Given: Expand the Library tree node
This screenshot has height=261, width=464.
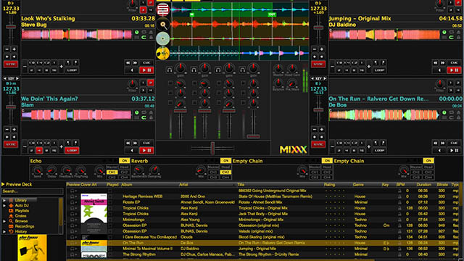Looking at the screenshot, I should 4,200.
